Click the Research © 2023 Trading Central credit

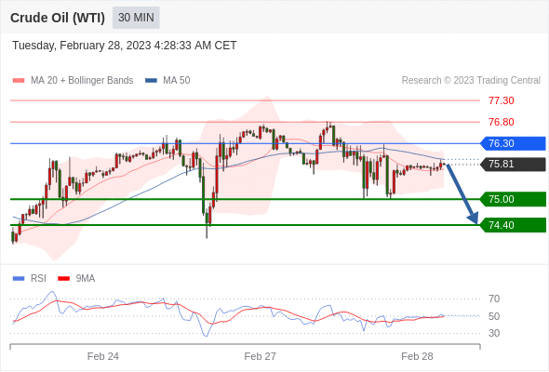pos(471,81)
